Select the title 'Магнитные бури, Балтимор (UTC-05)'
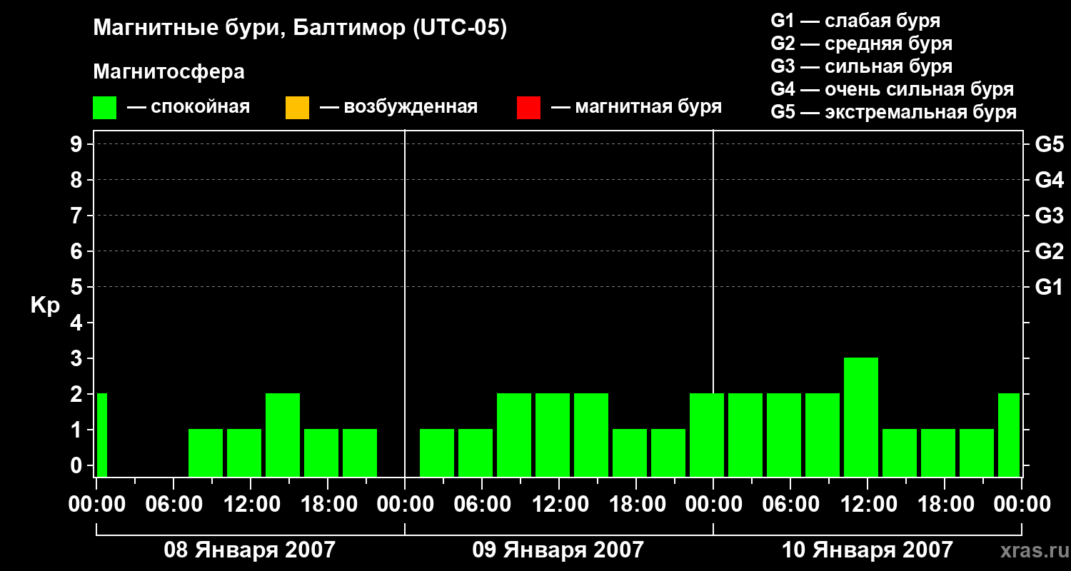Screen dimensions: 1071x571 tap(300, 29)
